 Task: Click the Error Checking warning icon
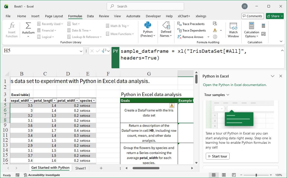215,30
